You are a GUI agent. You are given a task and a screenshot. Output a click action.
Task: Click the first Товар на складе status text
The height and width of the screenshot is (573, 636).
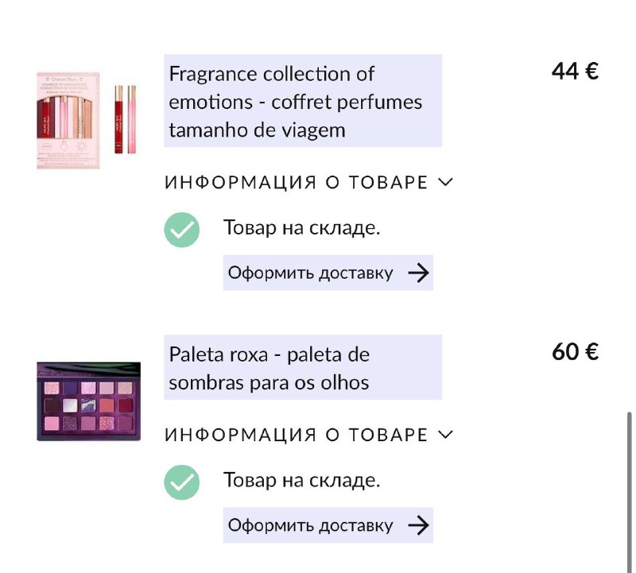[x=302, y=227]
